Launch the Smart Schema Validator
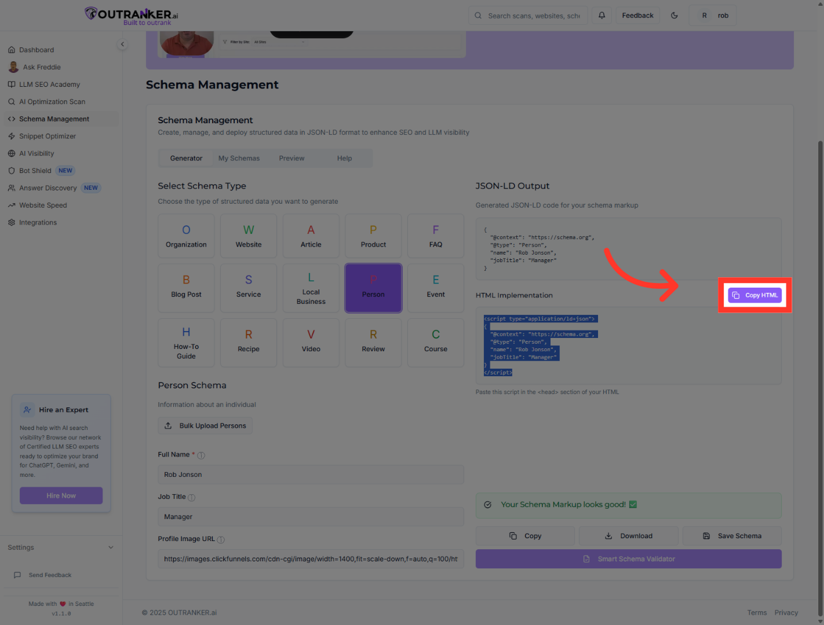Screen dimensions: 824x625 point(629,559)
